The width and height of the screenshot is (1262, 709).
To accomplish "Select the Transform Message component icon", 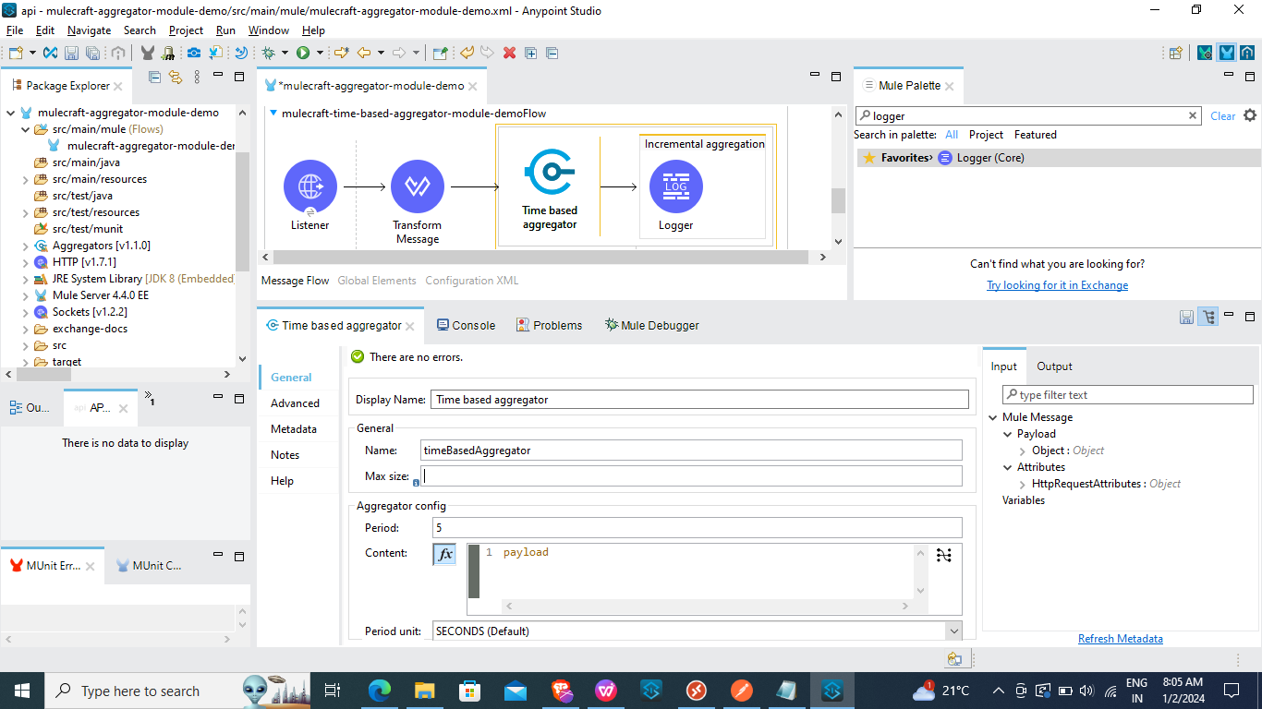I will coord(418,186).
